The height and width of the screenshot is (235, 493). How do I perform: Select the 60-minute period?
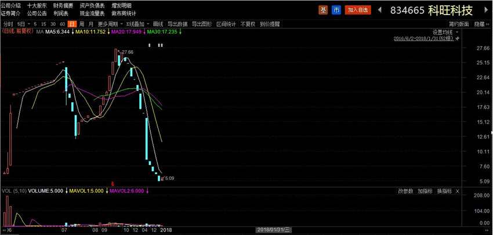63,24
